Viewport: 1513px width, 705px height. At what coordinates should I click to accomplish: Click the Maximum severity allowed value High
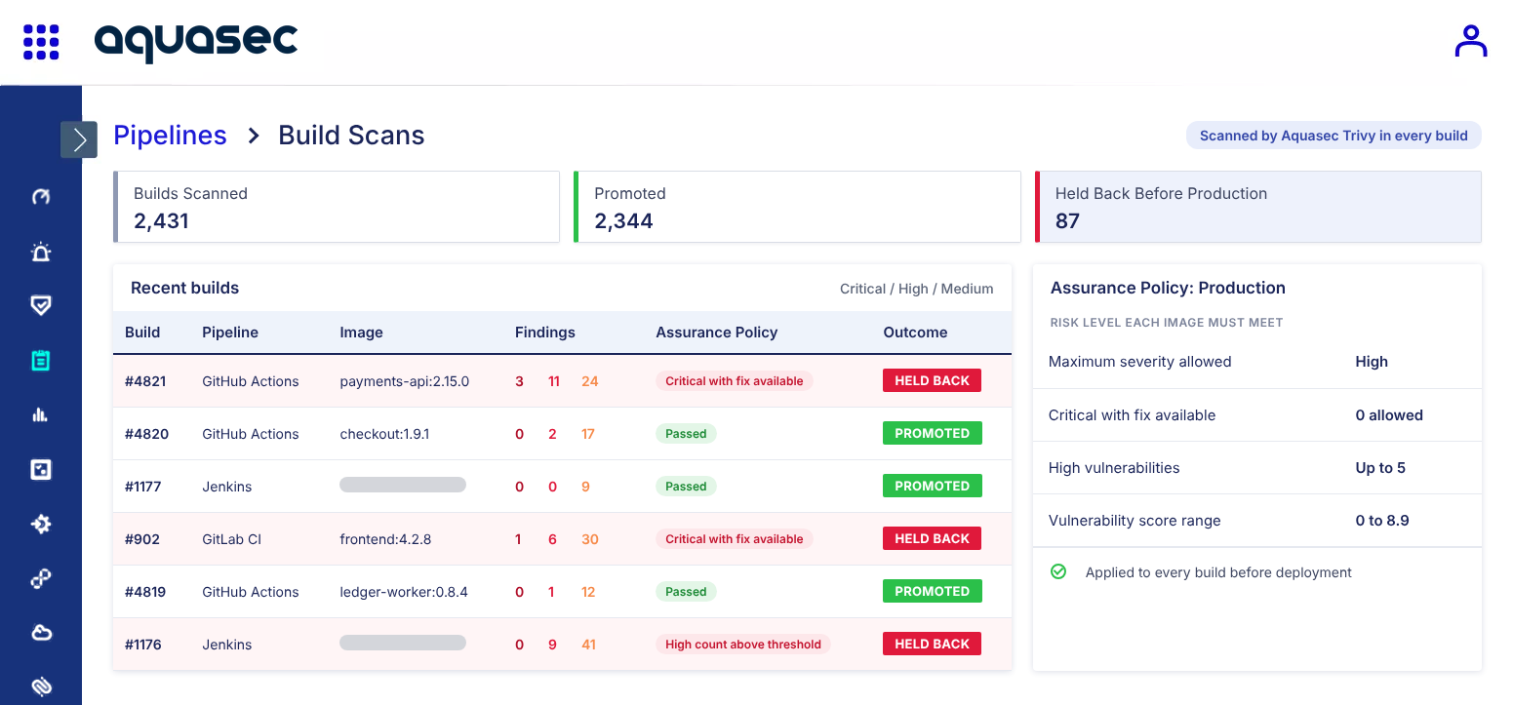(x=1372, y=362)
